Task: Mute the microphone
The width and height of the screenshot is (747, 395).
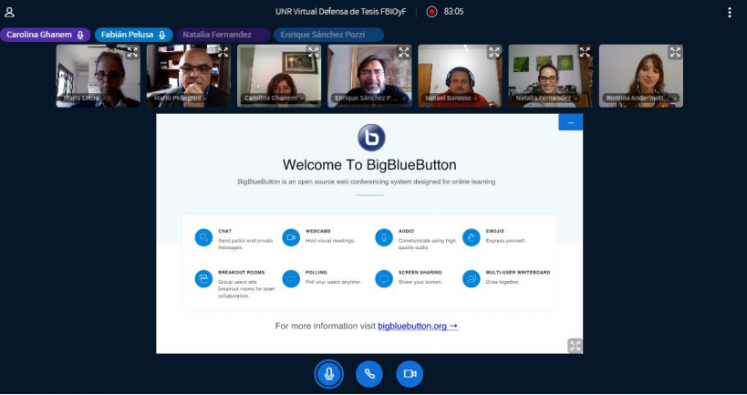Action: [x=329, y=373]
